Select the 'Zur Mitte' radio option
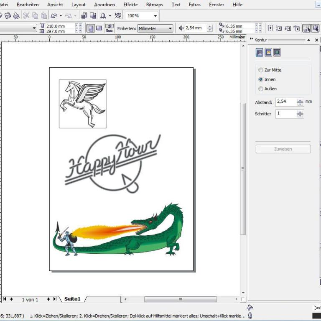This screenshot has height=321, width=321. pyautogui.click(x=261, y=70)
